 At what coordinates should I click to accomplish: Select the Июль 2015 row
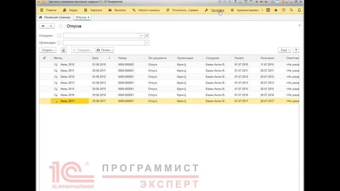(x=169, y=89)
